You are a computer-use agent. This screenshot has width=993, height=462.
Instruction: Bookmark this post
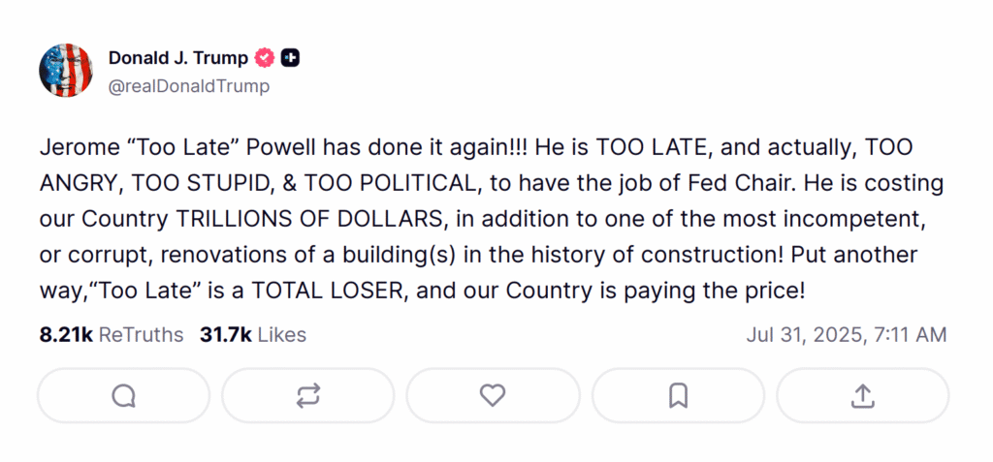[x=678, y=395]
